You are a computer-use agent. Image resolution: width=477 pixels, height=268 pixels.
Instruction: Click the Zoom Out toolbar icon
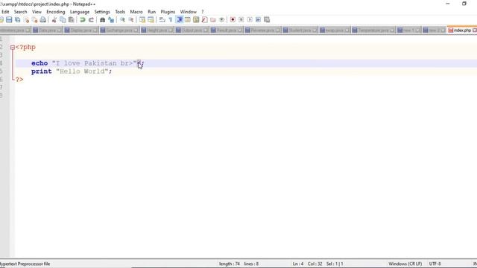131,20
